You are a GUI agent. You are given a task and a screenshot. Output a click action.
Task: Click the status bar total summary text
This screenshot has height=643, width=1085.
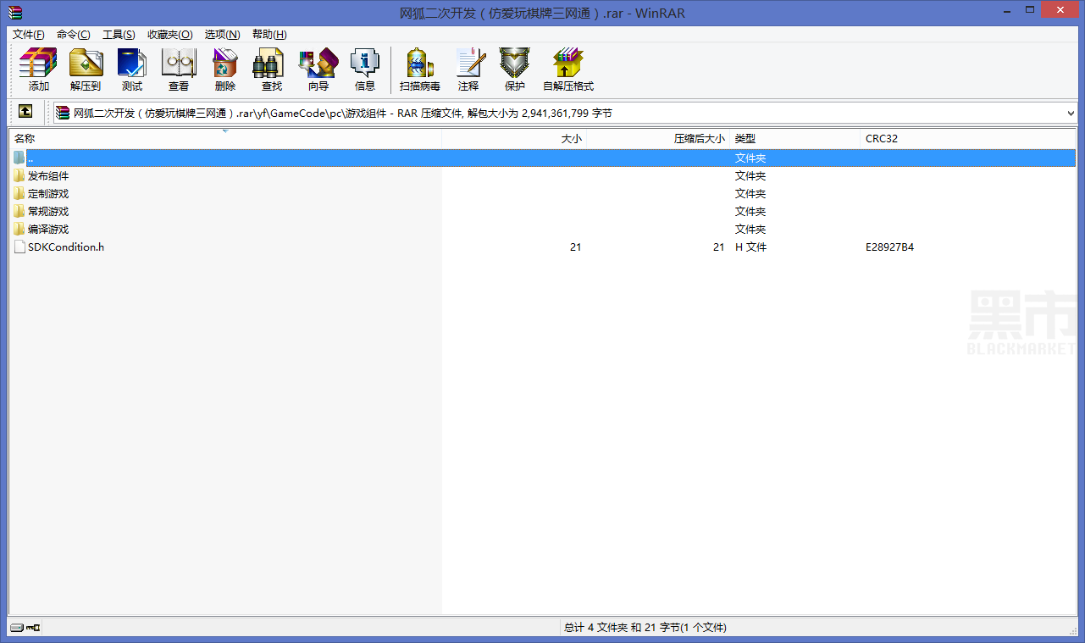click(645, 628)
